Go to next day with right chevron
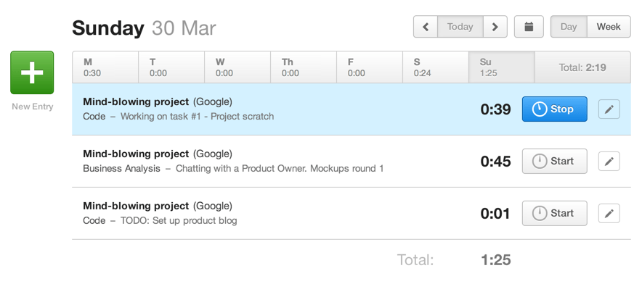The image size is (642, 284). [x=495, y=27]
